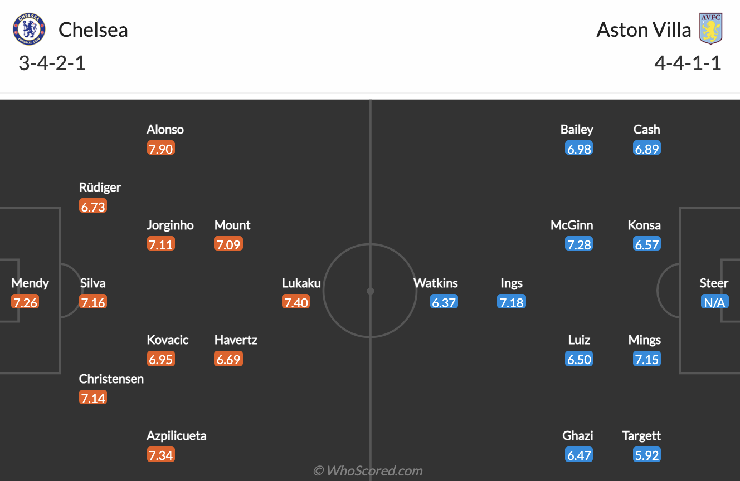
Task: Select Lukaku's 7.40 rating badge
Action: point(295,302)
